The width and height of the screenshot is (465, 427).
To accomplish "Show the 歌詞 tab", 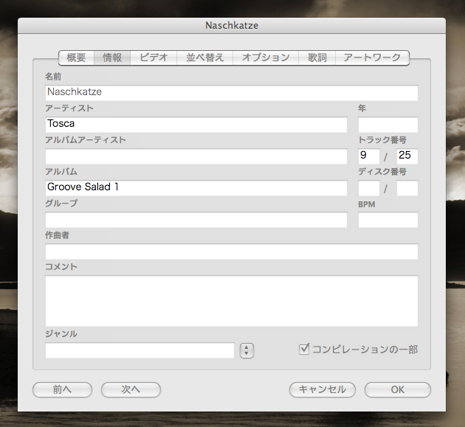I will [317, 58].
